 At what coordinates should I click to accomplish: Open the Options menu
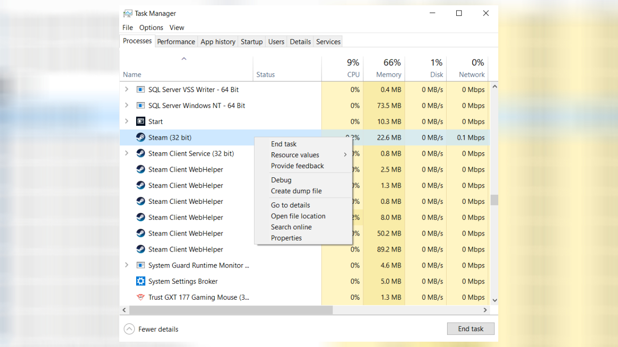click(151, 27)
